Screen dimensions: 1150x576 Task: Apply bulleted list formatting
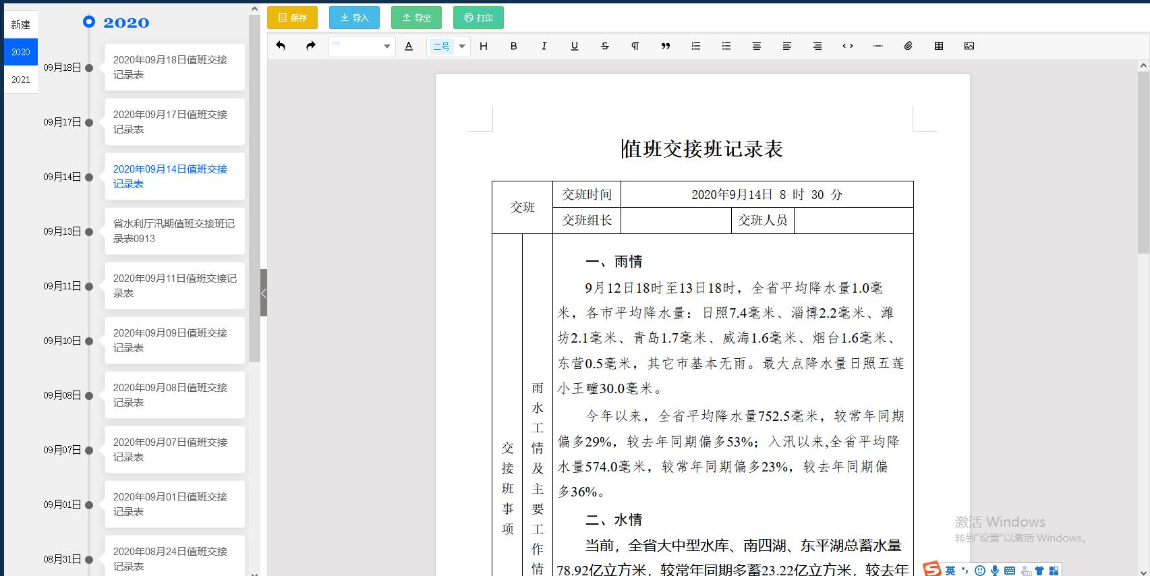click(x=726, y=46)
